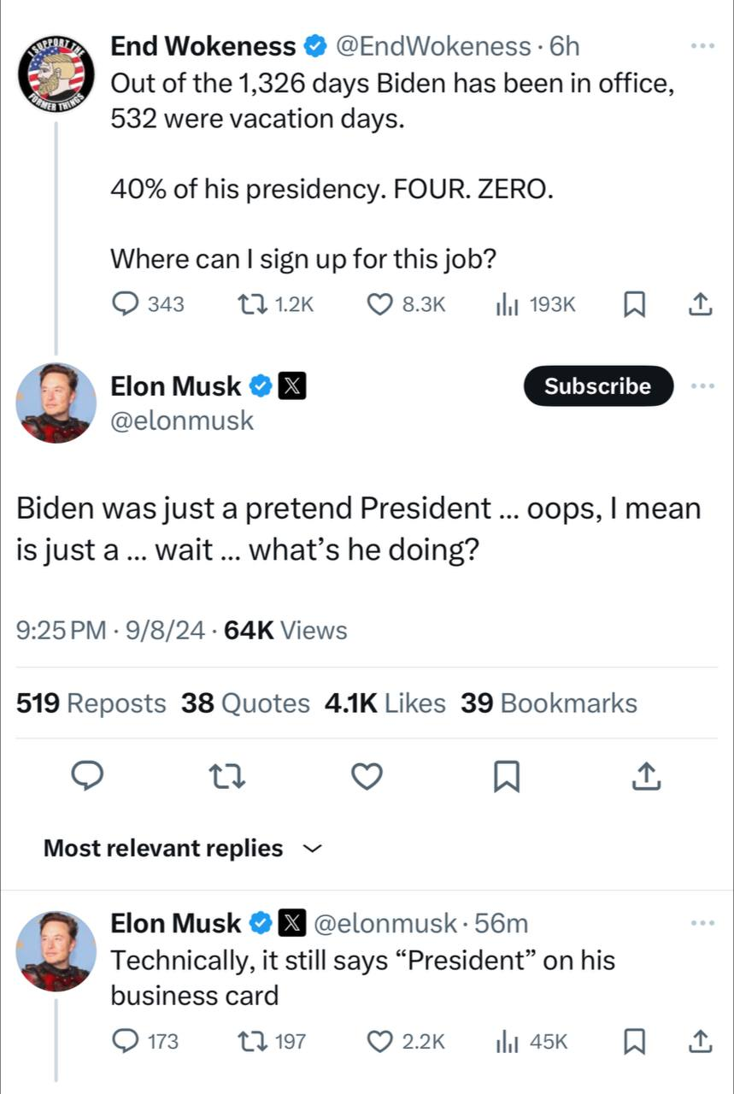
Task: Open Elon Musk's profile picture
Action: pos(56,403)
